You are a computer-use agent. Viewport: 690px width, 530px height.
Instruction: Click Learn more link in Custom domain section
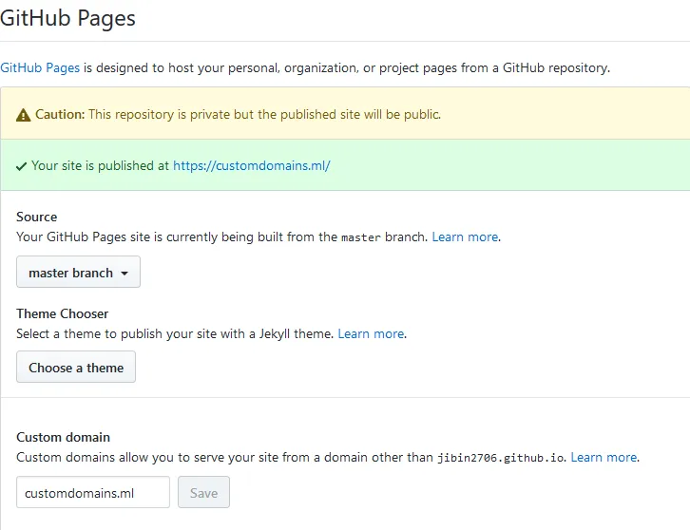(604, 458)
